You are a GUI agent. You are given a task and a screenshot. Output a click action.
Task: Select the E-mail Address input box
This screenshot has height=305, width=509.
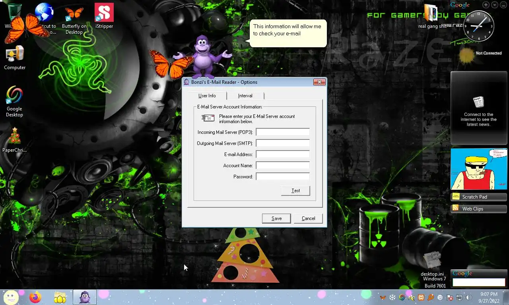(283, 154)
